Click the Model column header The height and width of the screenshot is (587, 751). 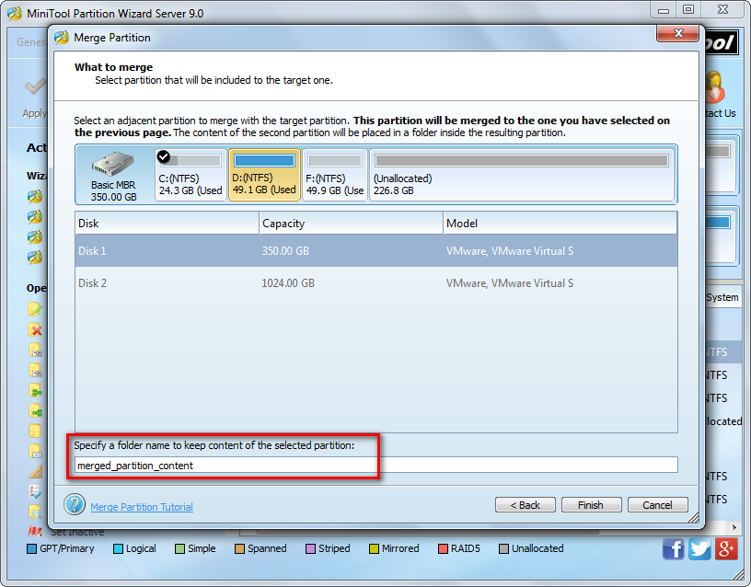[560, 224]
